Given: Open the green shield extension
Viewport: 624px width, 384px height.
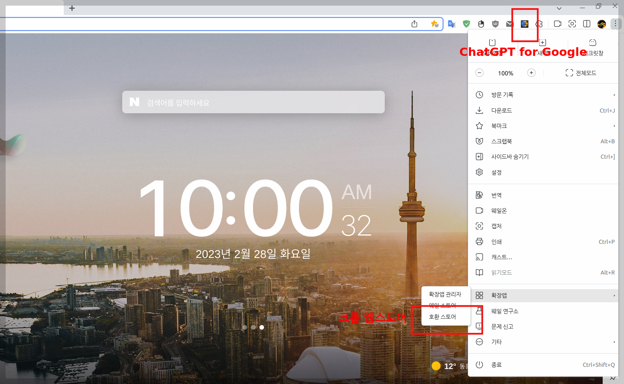Looking at the screenshot, I should click(466, 24).
